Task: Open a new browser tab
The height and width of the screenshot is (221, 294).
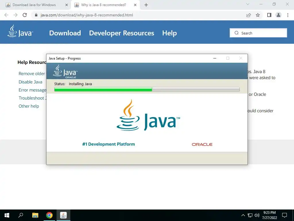Action: (146, 5)
